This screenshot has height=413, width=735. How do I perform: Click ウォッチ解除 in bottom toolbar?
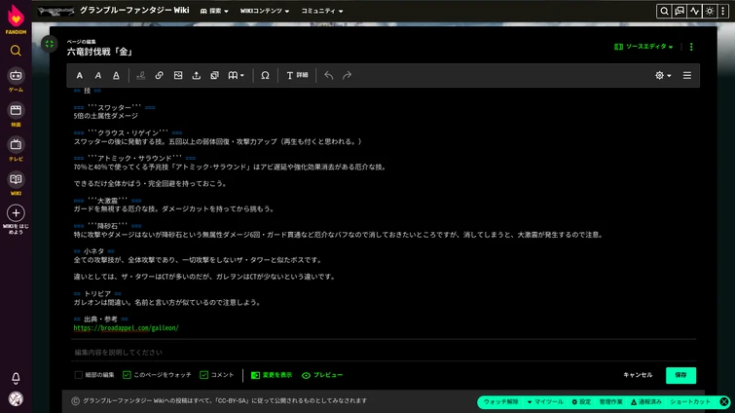tap(500, 401)
